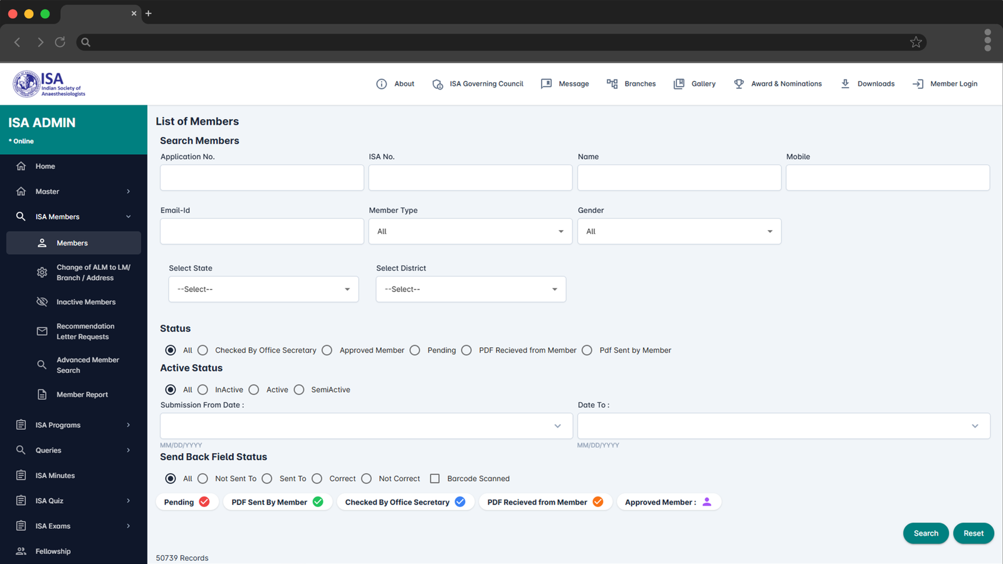The width and height of the screenshot is (1003, 564).
Task: Expand the Master sidebar menu chevron
Action: 129,191
